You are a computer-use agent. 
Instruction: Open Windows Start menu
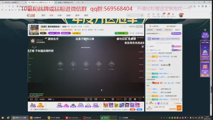(3, 118)
